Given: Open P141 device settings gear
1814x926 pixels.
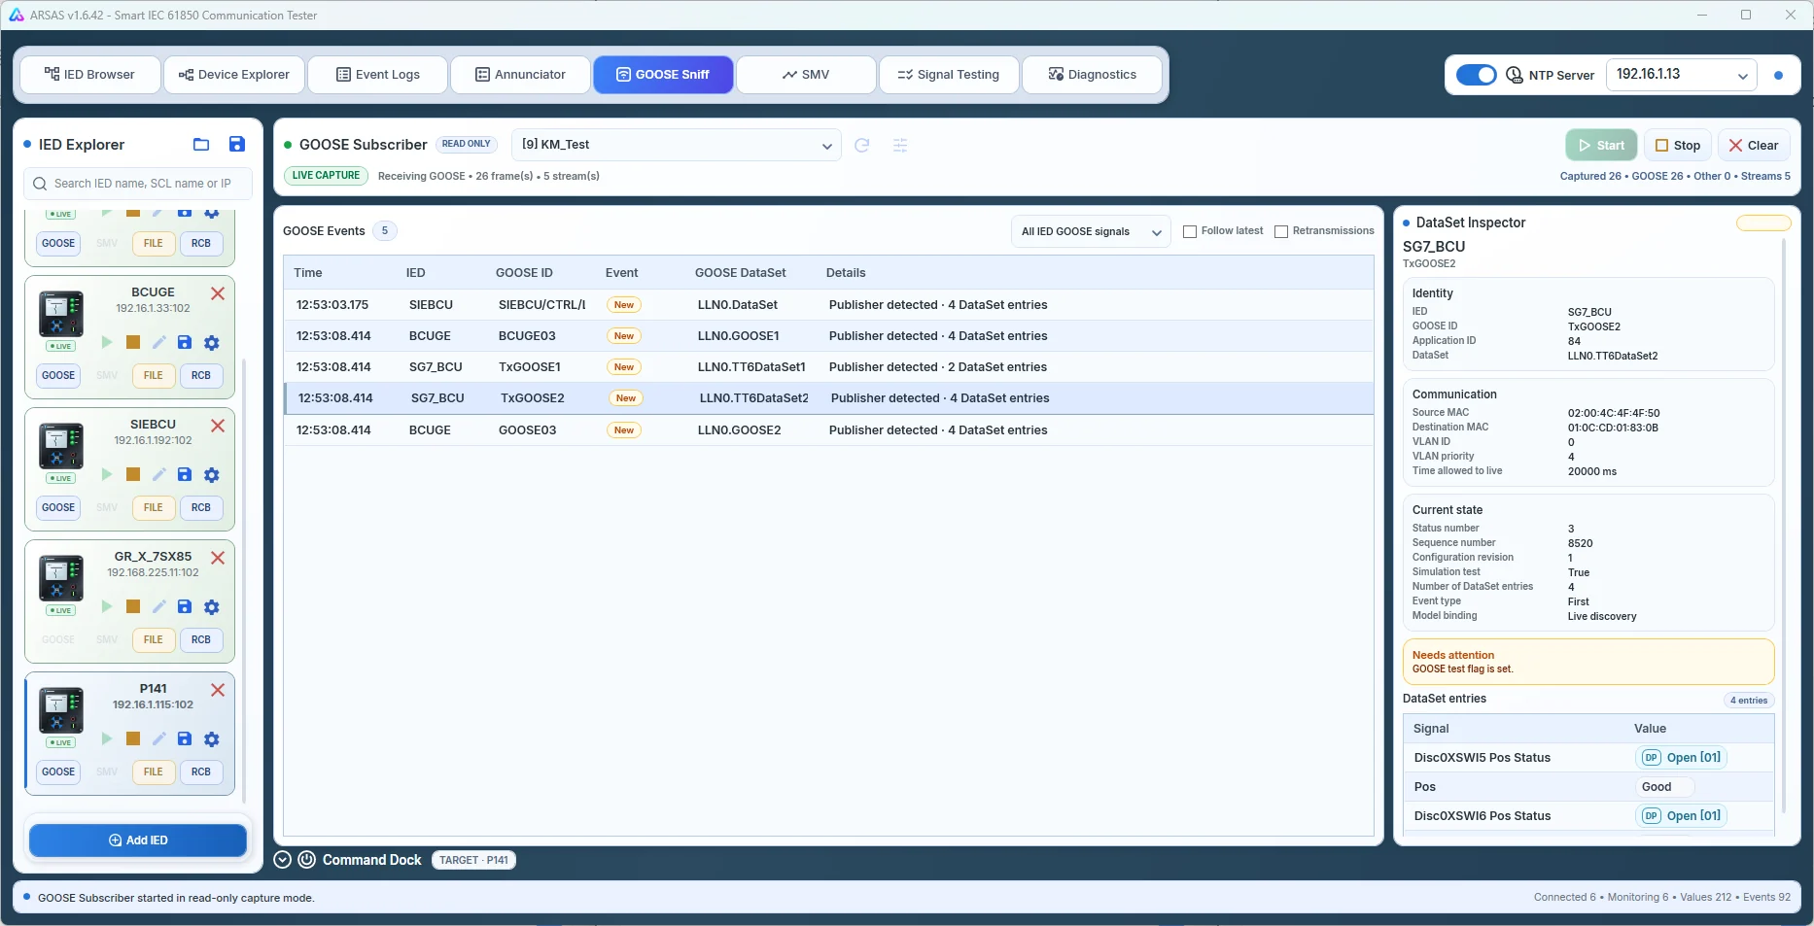Looking at the screenshot, I should (212, 738).
